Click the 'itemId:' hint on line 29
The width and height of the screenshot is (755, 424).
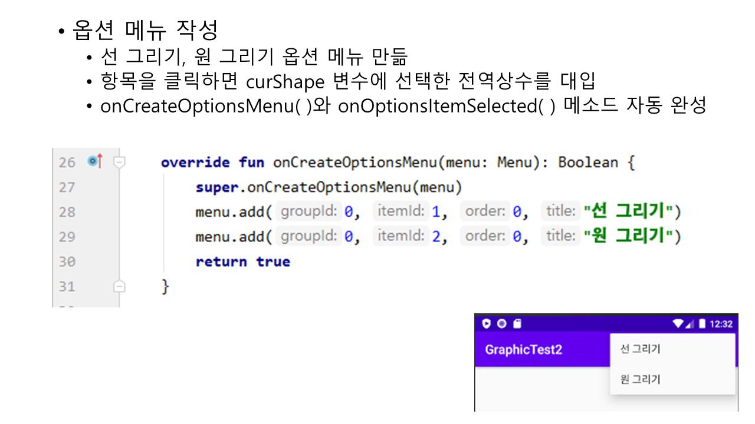click(x=401, y=236)
